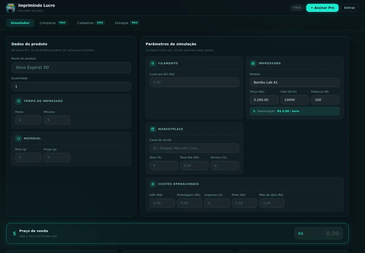
Task: Click the Vida útil (h) field
Action: coord(295,100)
